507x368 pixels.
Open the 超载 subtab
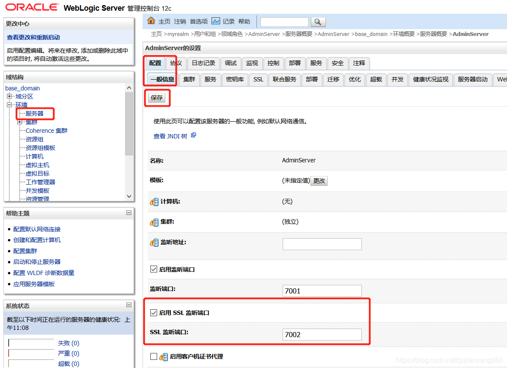376,80
